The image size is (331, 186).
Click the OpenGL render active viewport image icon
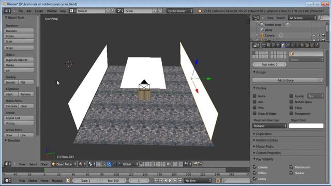[195, 164]
